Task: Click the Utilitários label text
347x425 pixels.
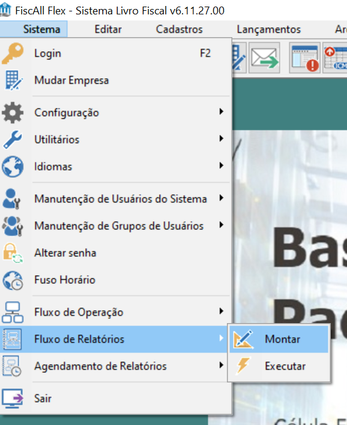Action: [57, 140]
